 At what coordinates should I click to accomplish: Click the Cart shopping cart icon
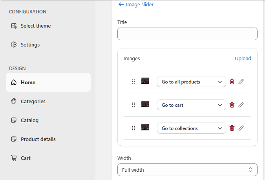[x=14, y=158]
